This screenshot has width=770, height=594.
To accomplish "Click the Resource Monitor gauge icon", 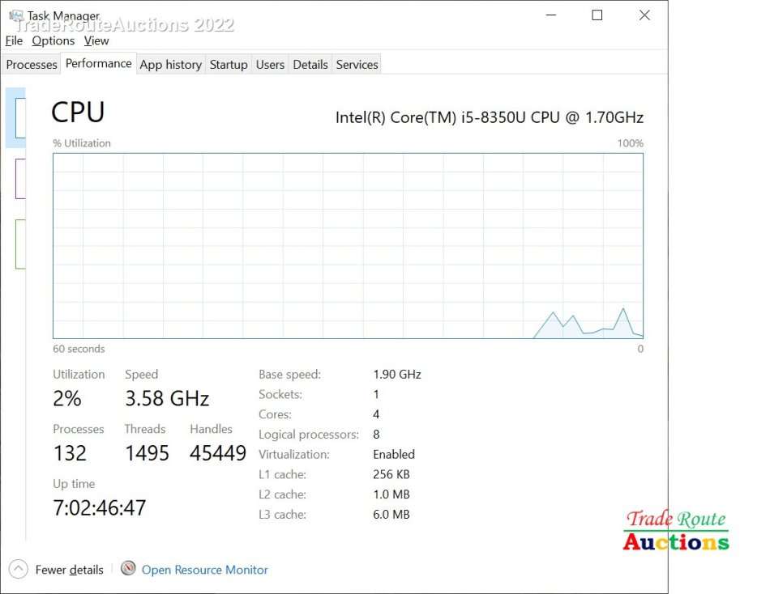I will point(128,568).
